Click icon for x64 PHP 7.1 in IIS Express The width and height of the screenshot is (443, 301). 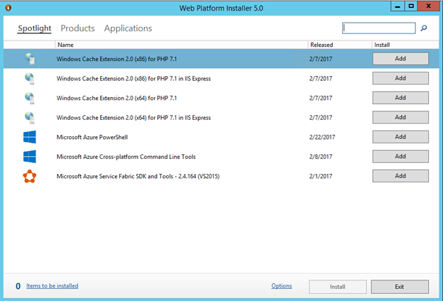tap(29, 117)
